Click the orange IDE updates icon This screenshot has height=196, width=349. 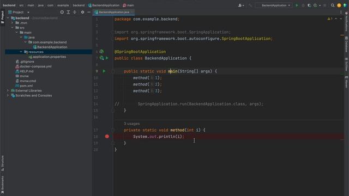click(339, 5)
